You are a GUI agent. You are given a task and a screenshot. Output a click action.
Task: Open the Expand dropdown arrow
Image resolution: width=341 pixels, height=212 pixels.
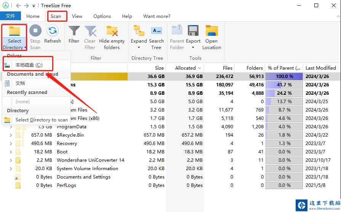tap(139, 47)
